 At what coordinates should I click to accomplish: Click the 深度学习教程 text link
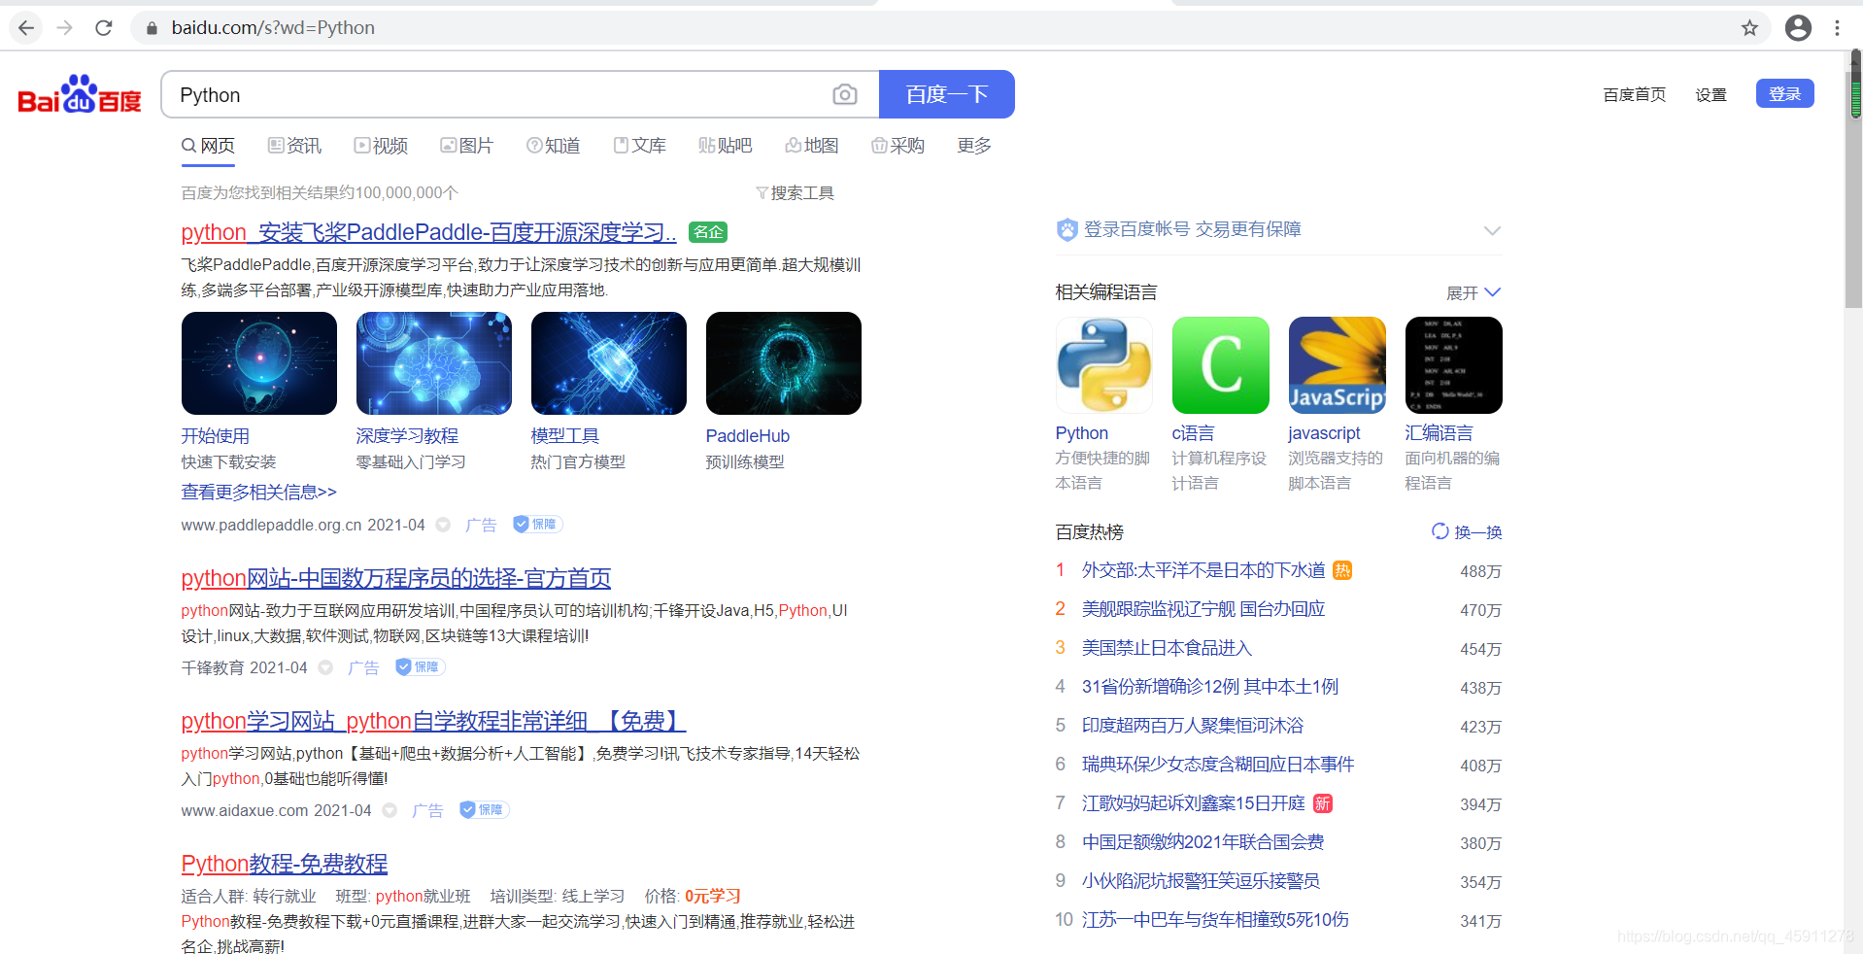[408, 436]
